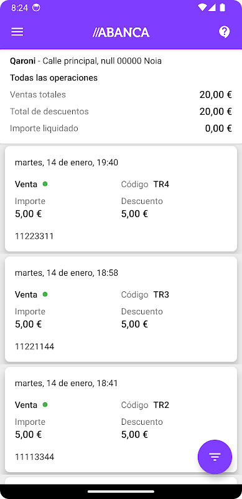Tap the Total de descuentos row
This screenshot has height=499, width=242.
(x=121, y=112)
